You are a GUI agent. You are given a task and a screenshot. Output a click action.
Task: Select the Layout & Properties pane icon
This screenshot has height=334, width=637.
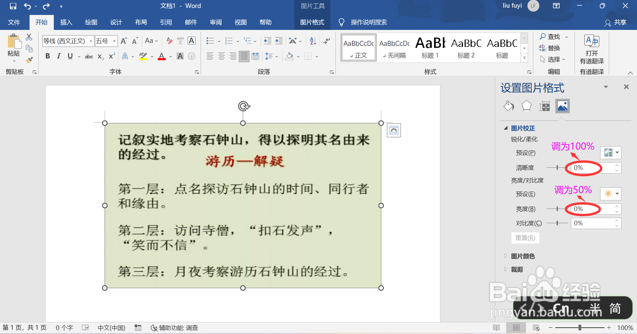pyautogui.click(x=544, y=106)
